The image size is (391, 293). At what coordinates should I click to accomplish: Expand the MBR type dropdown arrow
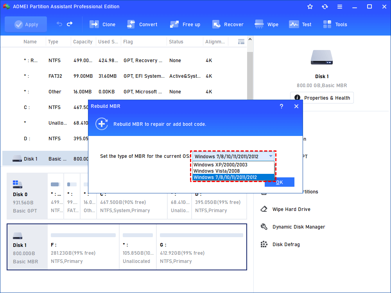[271, 156]
